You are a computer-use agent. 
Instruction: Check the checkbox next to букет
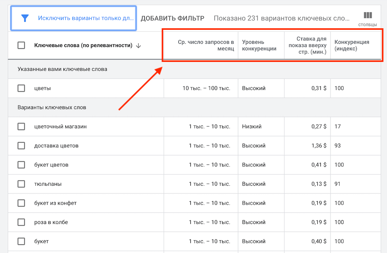click(x=21, y=241)
